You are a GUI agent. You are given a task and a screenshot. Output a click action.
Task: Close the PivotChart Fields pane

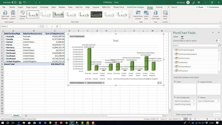tap(219, 33)
